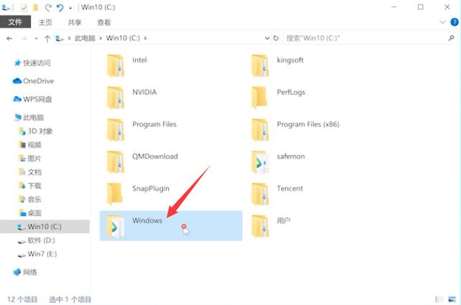This screenshot has height=305, width=461.
Task: Click the QMDownload folder name text
Action: pos(155,156)
